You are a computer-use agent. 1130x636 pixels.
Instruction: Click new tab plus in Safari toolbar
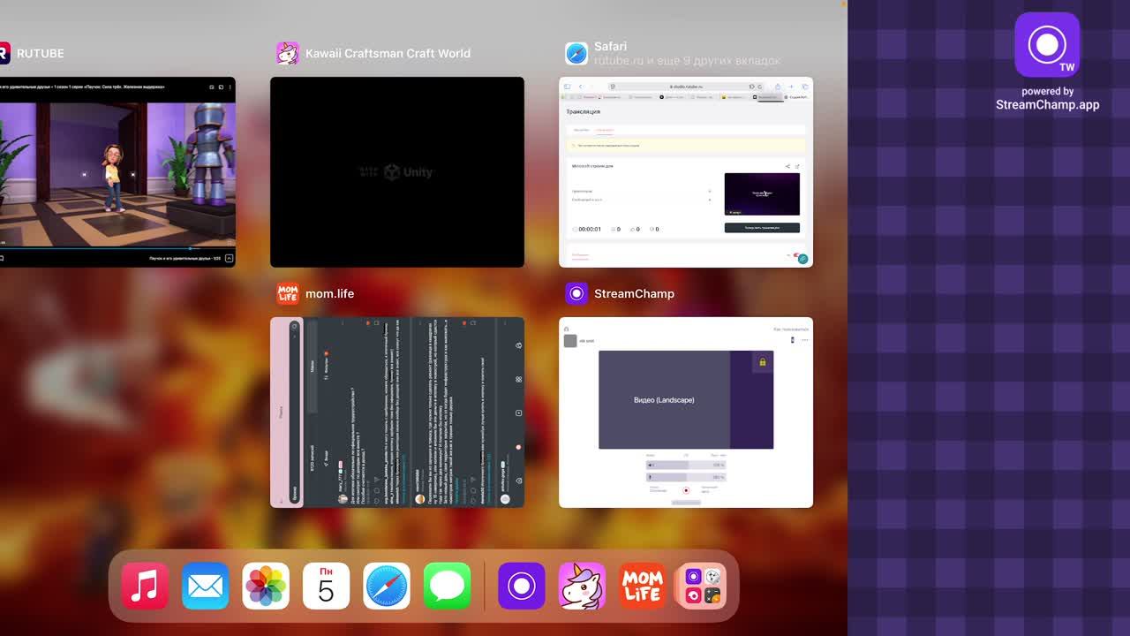click(x=792, y=87)
